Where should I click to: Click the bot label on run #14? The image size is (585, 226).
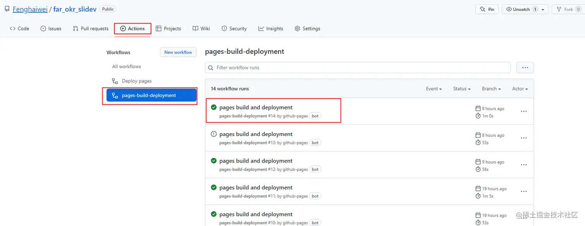pyautogui.click(x=315, y=116)
